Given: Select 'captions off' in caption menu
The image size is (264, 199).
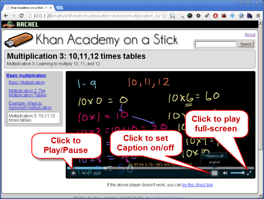Looking at the screenshot, I should point(214,156).
